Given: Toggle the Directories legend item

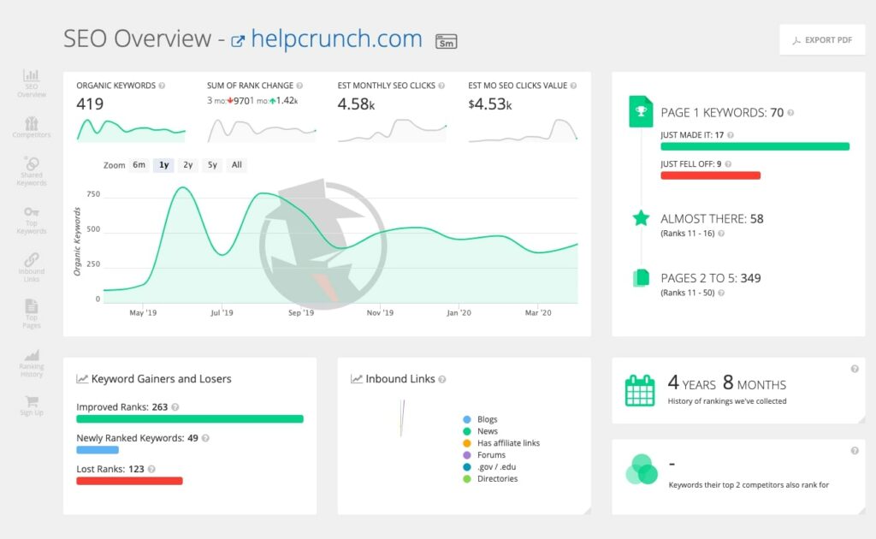Looking at the screenshot, I should pyautogui.click(x=490, y=478).
